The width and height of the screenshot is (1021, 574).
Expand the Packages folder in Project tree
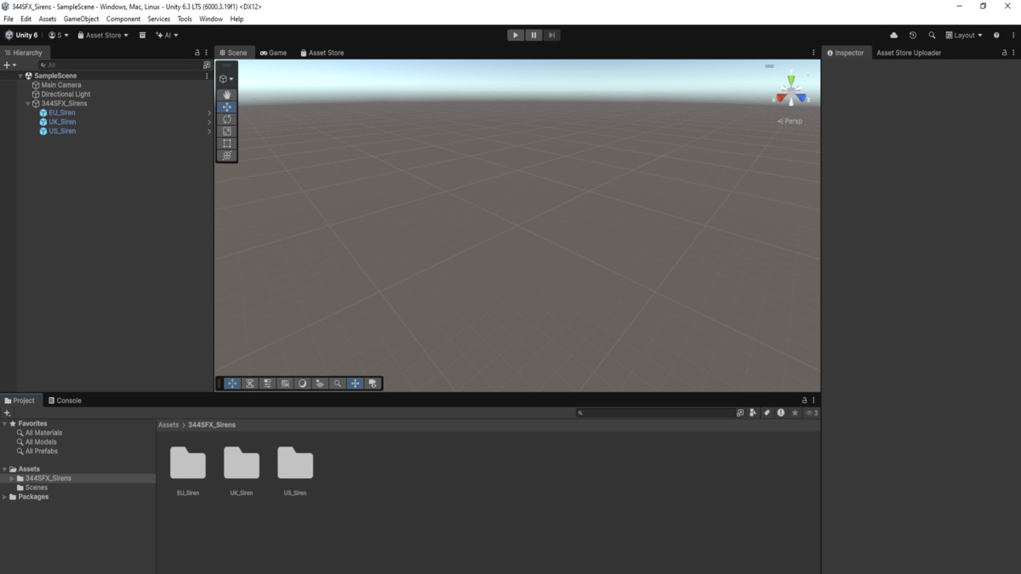tap(5, 497)
